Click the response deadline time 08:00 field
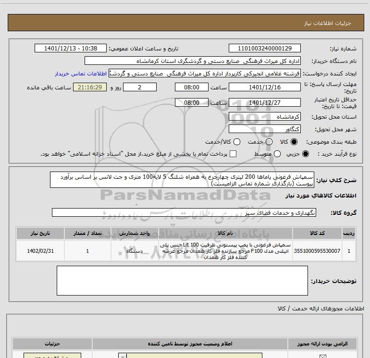The height and width of the screenshot is (358, 370). 192,87
